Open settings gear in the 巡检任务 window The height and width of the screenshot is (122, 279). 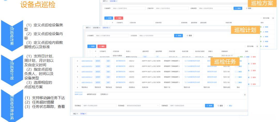click(245, 95)
